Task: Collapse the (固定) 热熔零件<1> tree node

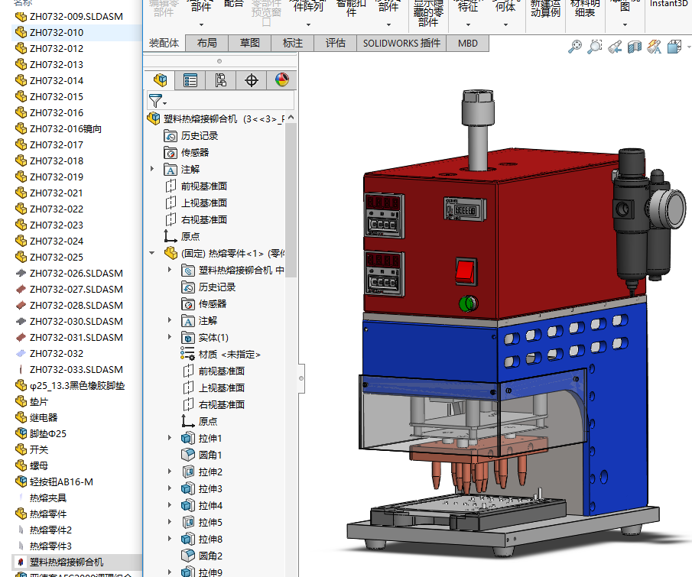Action: [x=152, y=253]
